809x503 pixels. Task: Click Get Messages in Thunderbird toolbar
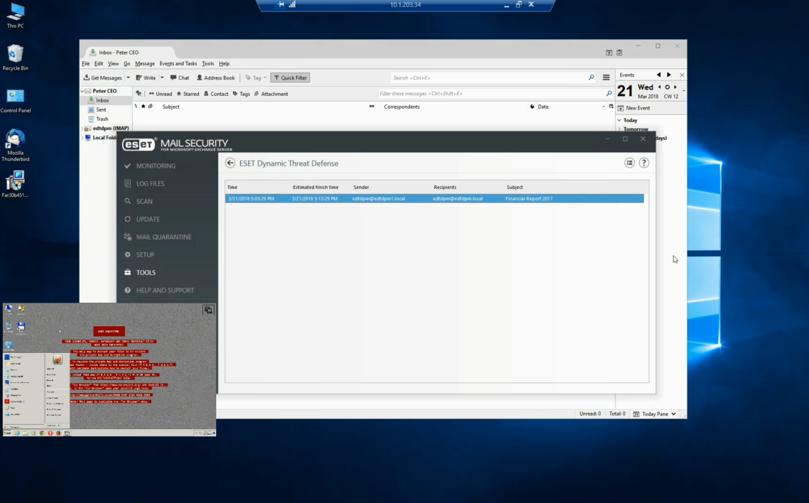pyautogui.click(x=103, y=78)
